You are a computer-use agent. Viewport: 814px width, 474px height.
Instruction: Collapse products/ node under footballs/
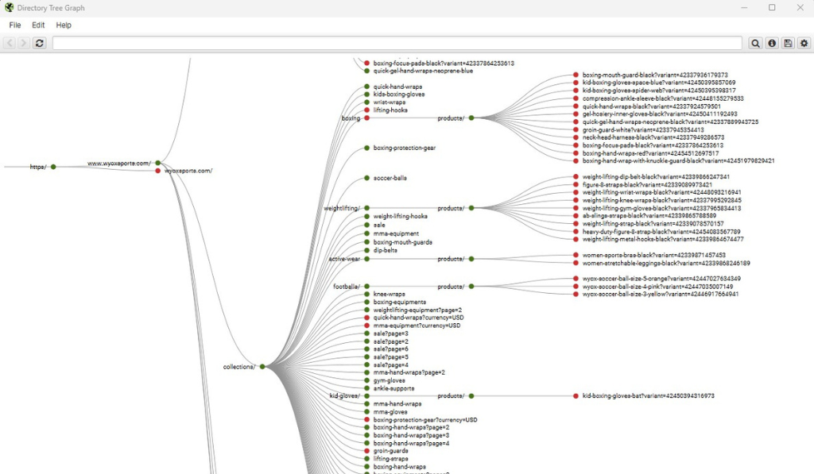(471, 287)
